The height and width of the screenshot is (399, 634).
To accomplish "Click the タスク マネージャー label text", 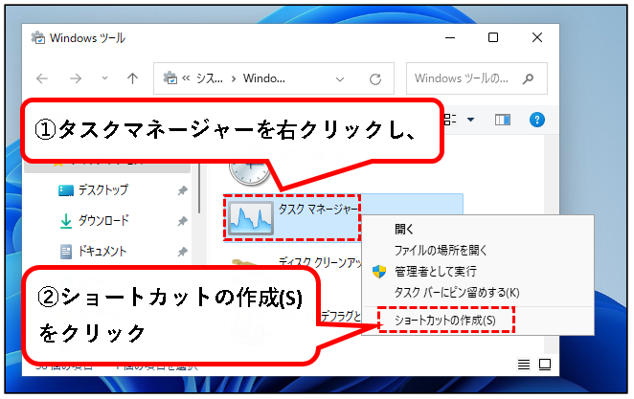I will coord(318,210).
